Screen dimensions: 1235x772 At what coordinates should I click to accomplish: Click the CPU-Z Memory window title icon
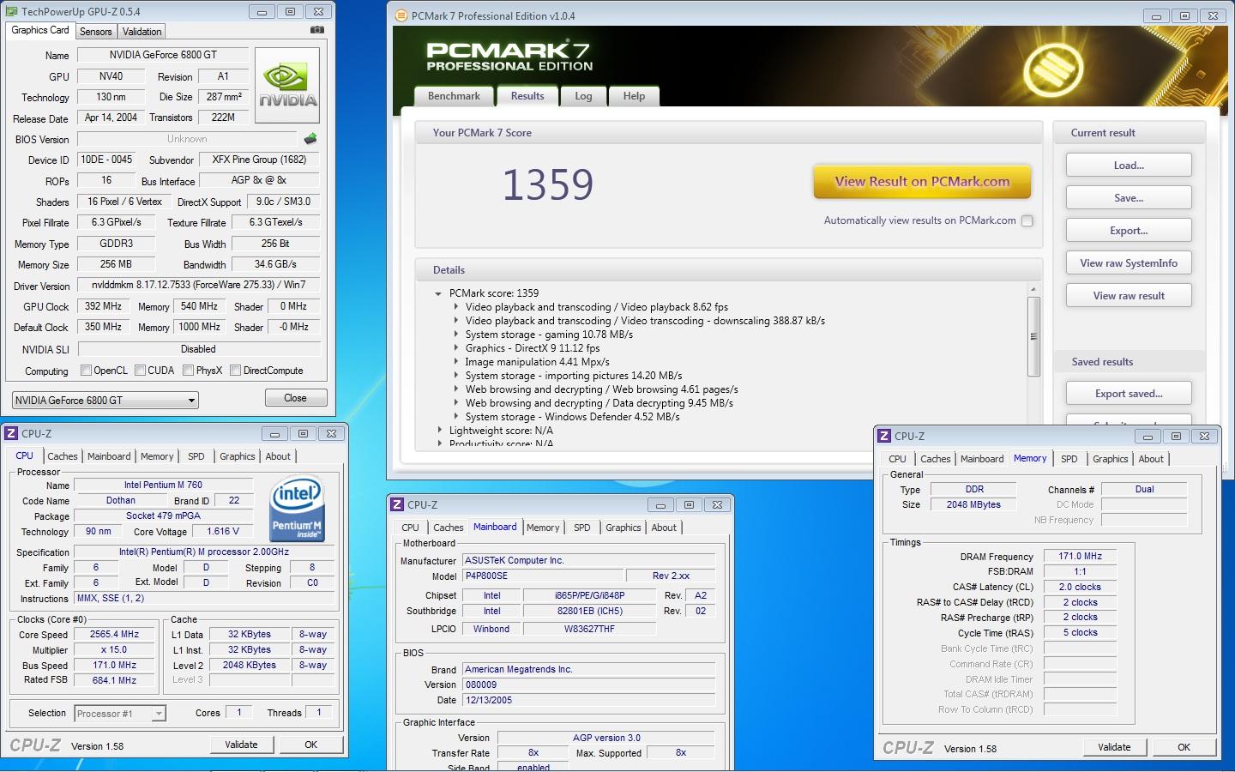coord(884,436)
